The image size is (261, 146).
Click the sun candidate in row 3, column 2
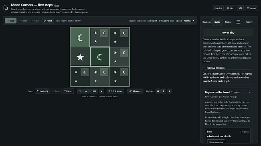tap(95, 72)
